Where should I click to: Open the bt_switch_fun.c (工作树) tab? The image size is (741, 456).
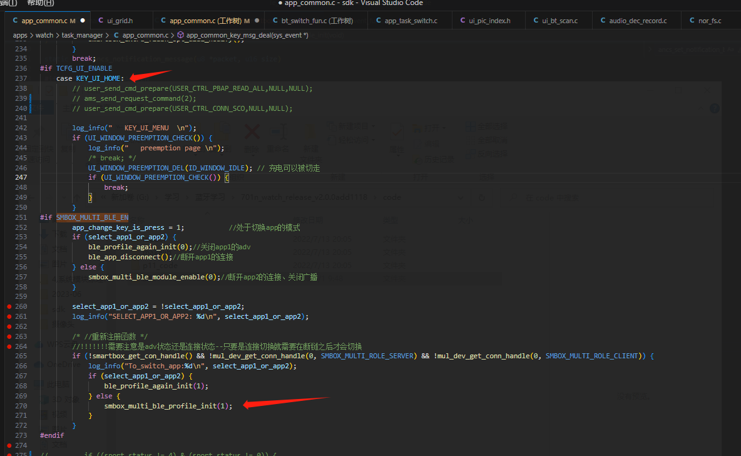point(317,21)
